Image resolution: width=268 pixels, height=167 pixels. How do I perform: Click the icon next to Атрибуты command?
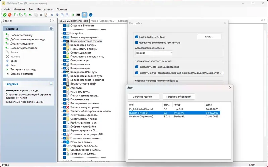[68, 88]
